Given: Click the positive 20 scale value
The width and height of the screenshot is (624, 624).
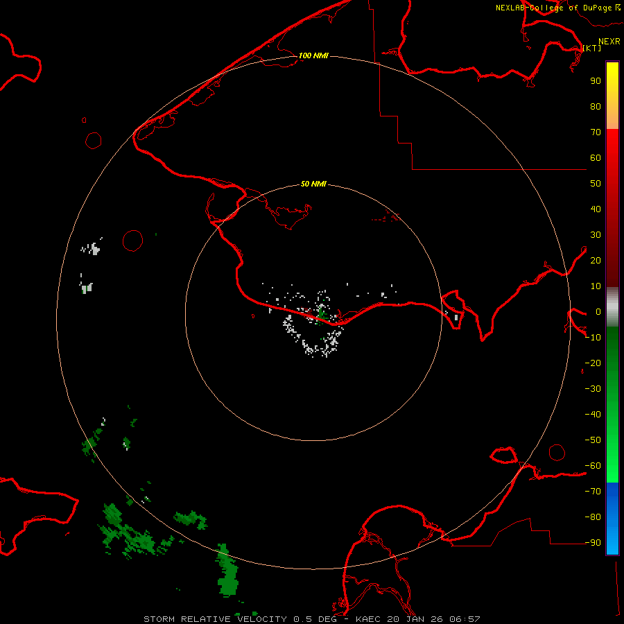Looking at the screenshot, I should point(596,260).
